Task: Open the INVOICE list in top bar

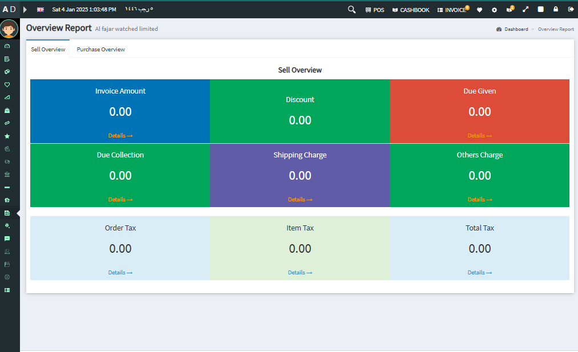Action: tap(452, 10)
